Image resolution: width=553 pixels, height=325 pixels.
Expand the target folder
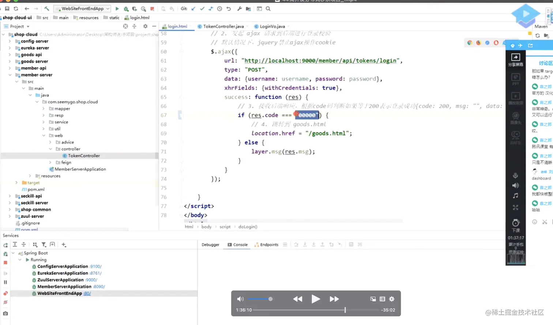16,183
